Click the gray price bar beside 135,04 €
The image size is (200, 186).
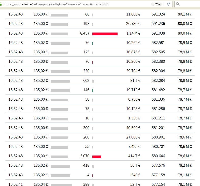[61, 185]
